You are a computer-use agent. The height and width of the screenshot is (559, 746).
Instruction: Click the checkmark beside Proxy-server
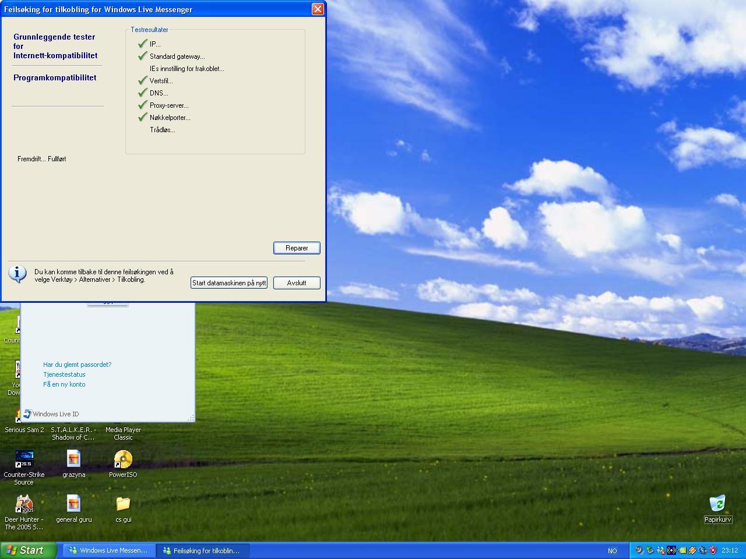click(142, 105)
